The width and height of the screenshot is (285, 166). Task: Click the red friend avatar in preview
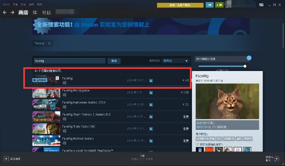(x=209, y=149)
